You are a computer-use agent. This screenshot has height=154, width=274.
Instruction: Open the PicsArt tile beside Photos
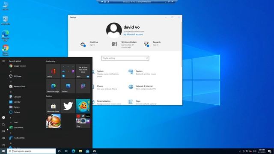coord(83,86)
